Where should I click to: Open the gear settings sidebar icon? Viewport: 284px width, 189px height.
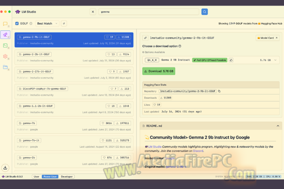click(x=5, y=56)
